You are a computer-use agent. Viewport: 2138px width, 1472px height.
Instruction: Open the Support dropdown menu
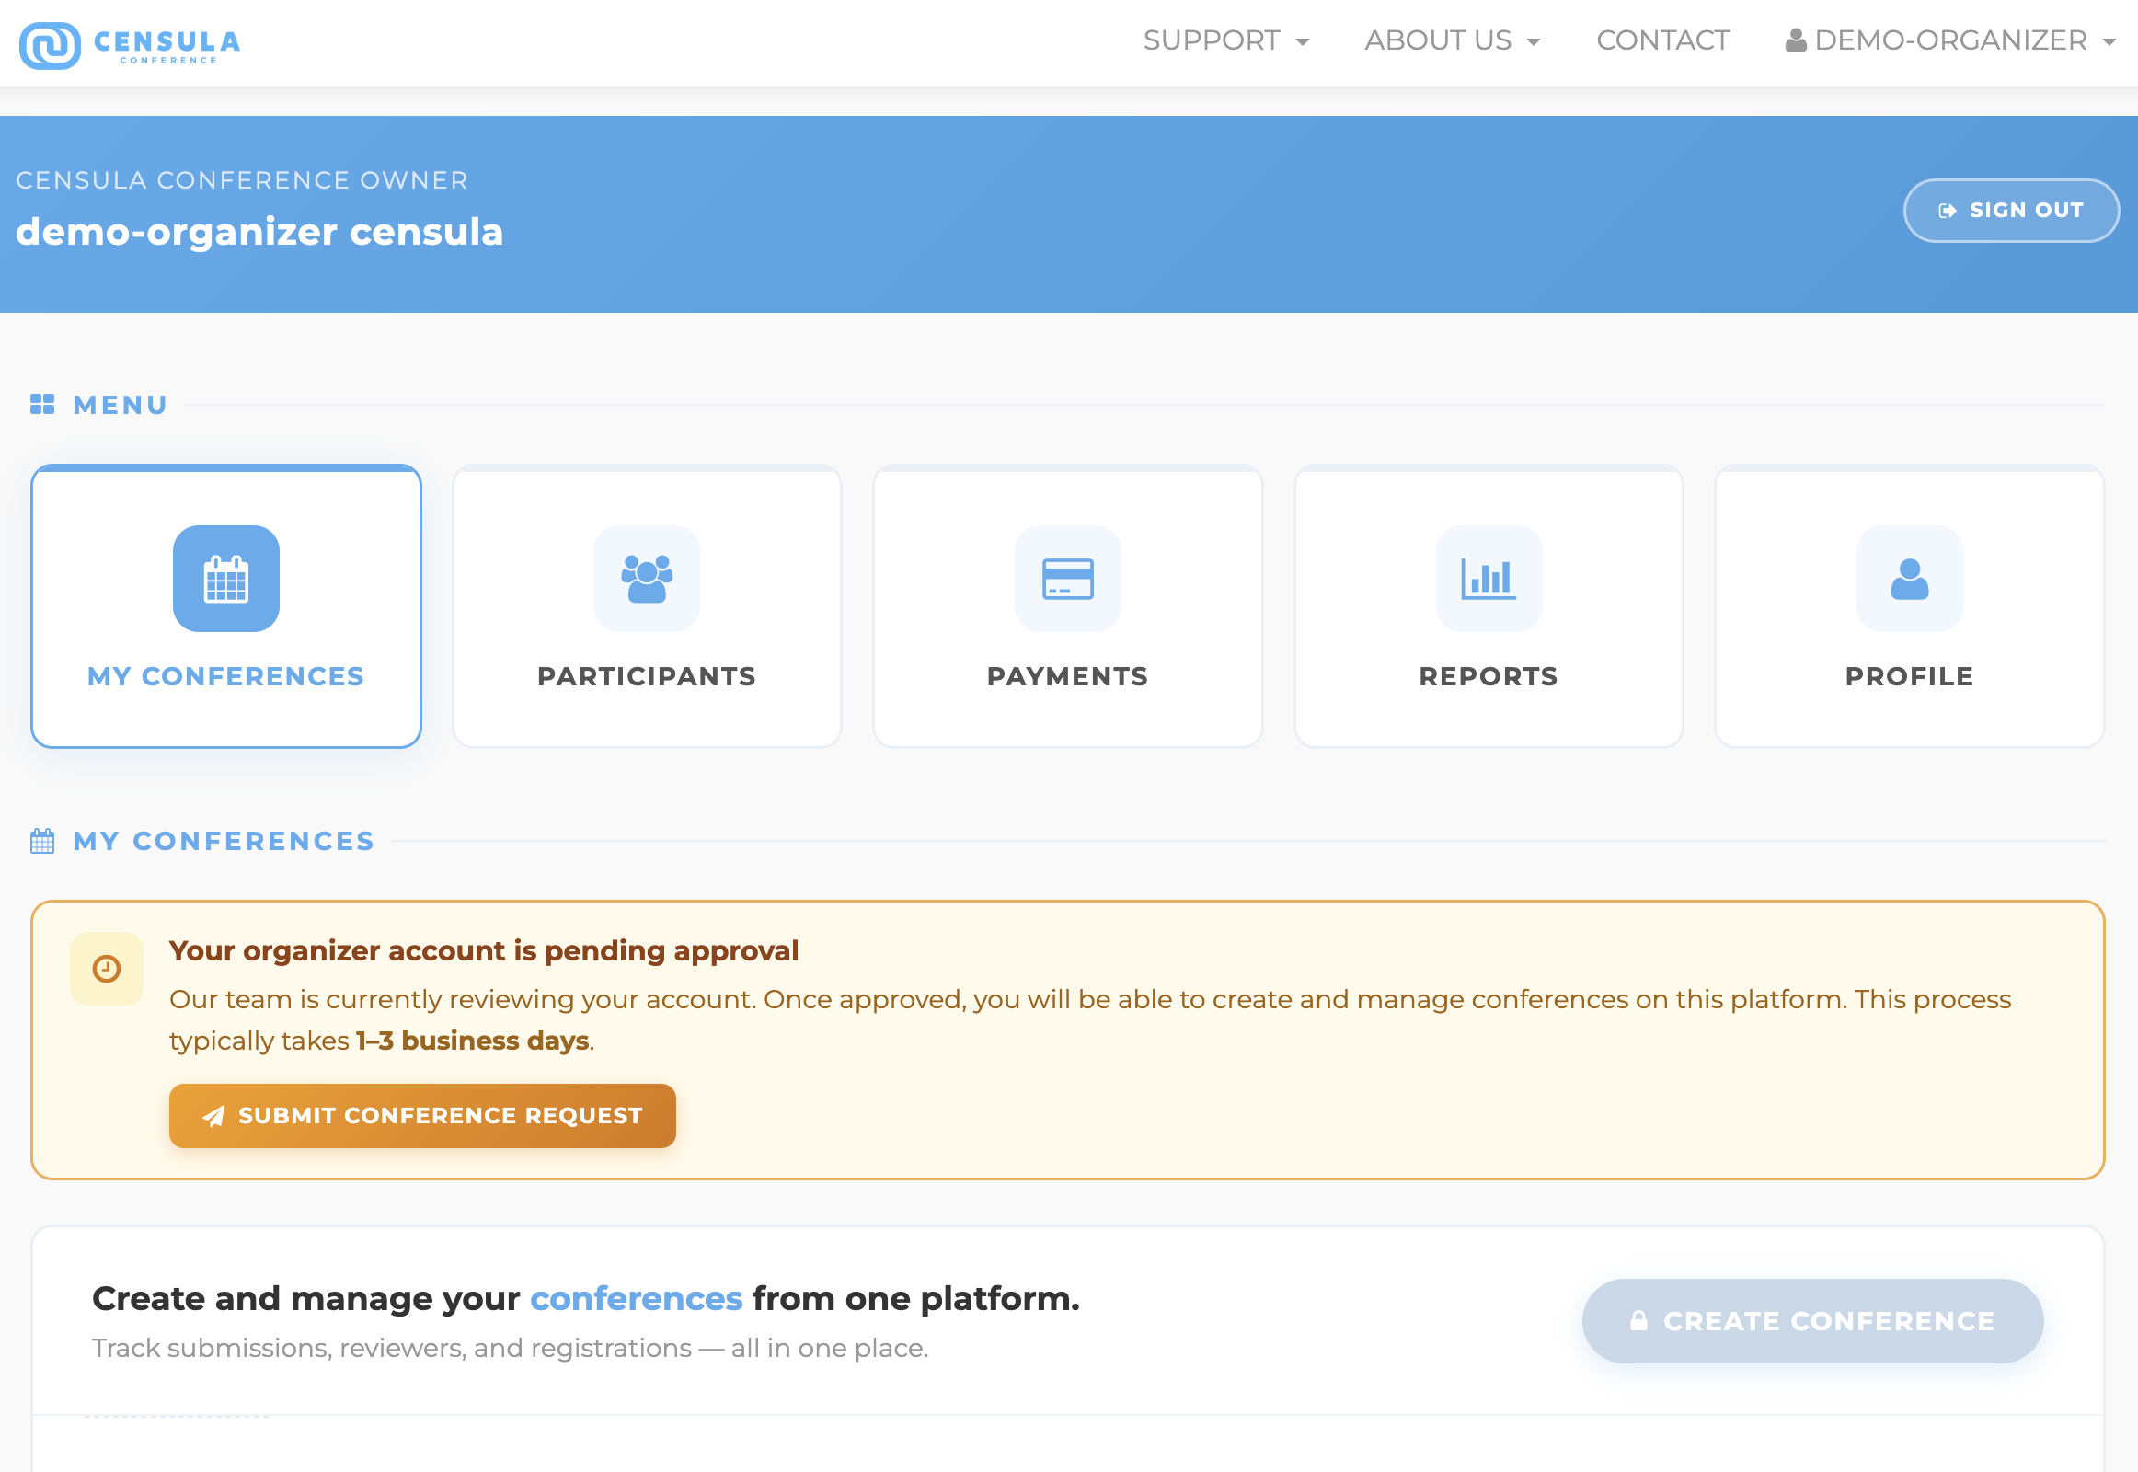tap(1225, 40)
